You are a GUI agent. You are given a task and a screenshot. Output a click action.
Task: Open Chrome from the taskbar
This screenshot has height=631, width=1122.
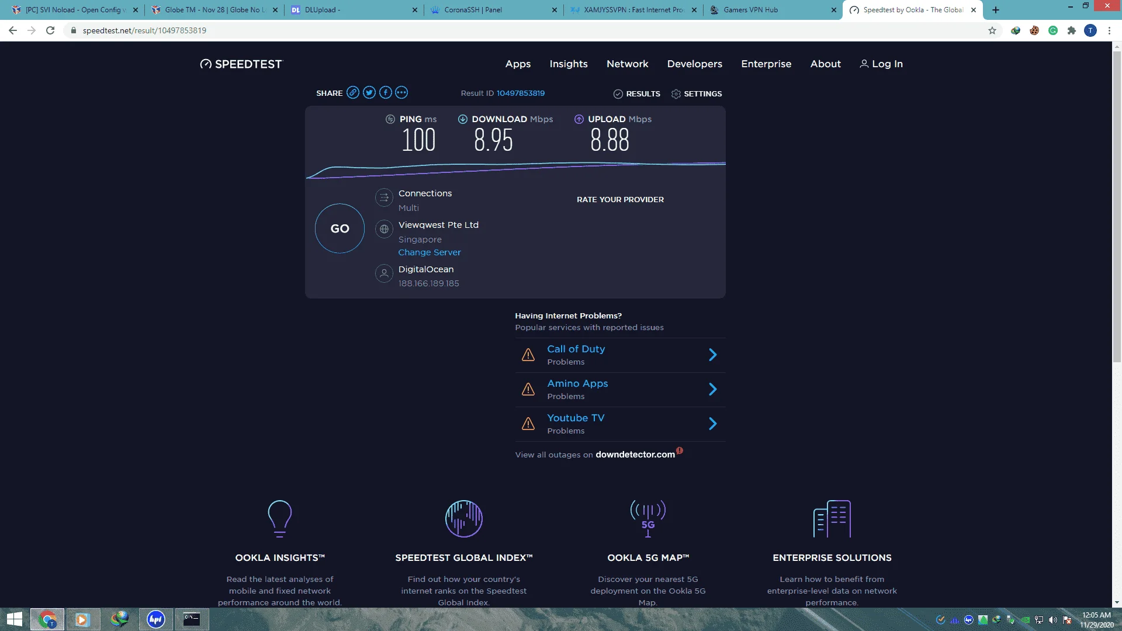[47, 619]
